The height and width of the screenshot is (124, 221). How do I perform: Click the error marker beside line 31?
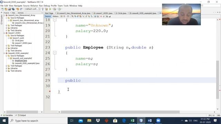50,91
